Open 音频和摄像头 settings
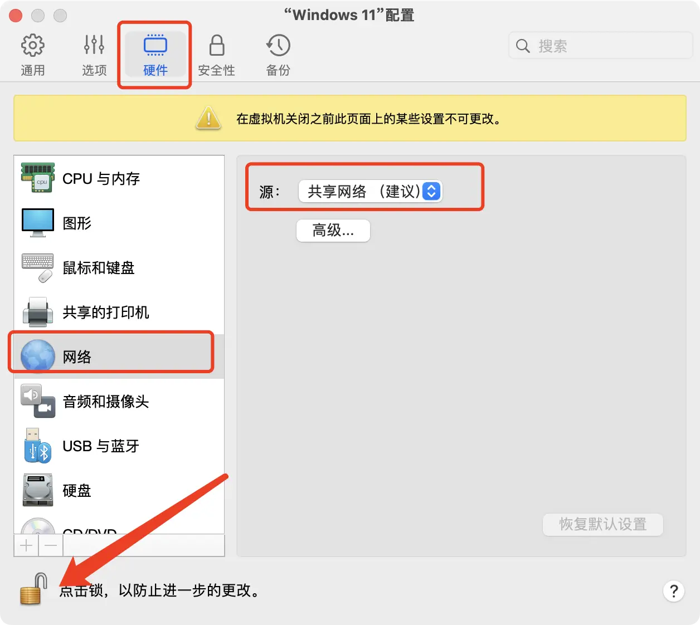This screenshot has height=625, width=700. (105, 402)
